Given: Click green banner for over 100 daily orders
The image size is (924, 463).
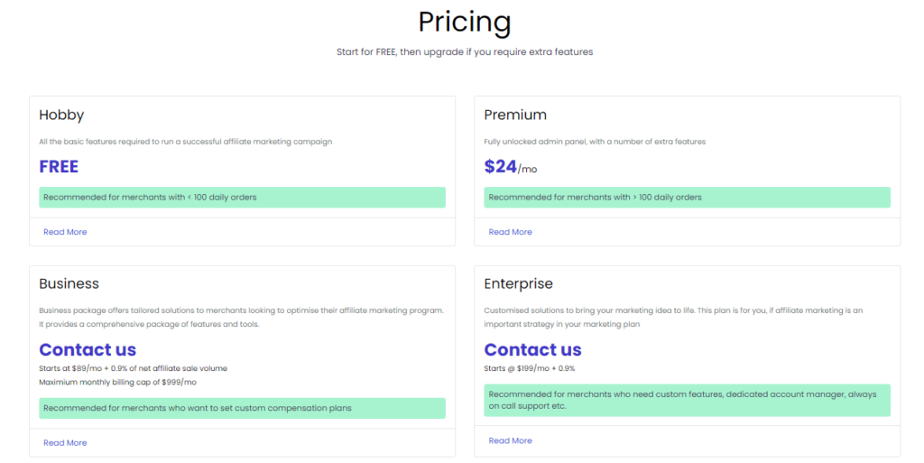Looking at the screenshot, I should pos(687,198).
